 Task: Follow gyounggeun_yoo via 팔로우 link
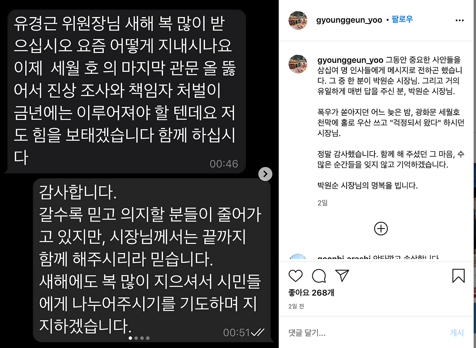(402, 20)
